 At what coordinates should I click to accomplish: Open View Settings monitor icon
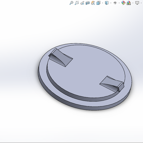pyautogui.click(x=137, y=3)
